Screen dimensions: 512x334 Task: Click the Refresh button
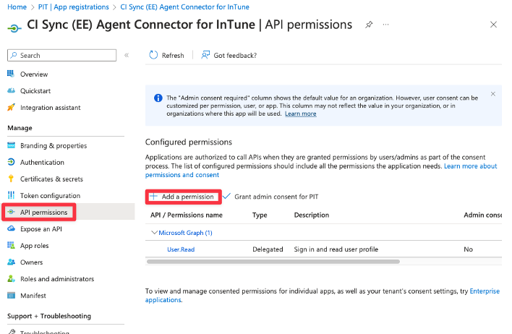coord(166,55)
